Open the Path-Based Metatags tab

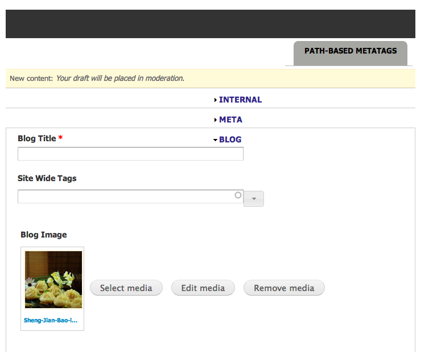tap(351, 51)
